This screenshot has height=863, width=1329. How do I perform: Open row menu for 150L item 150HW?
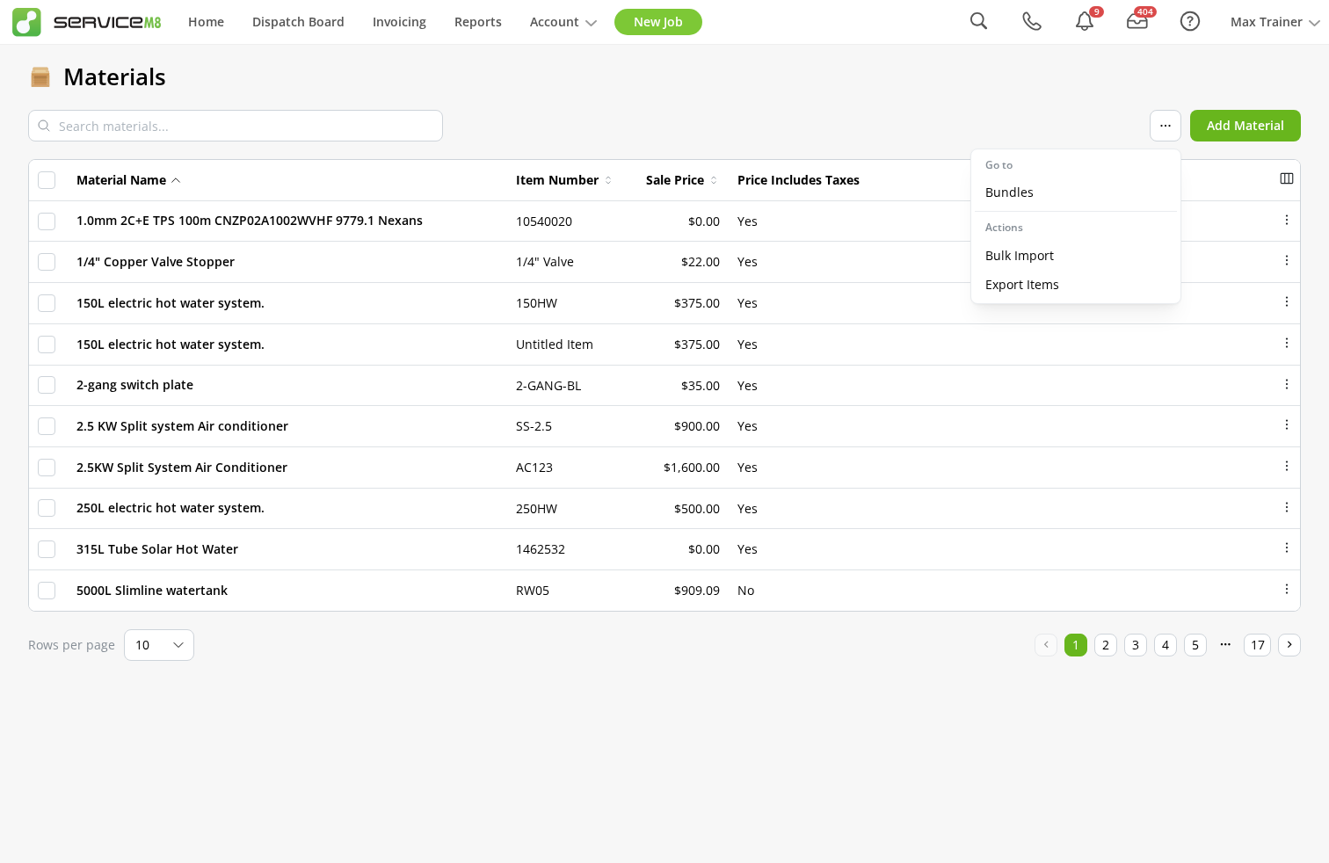(1287, 301)
